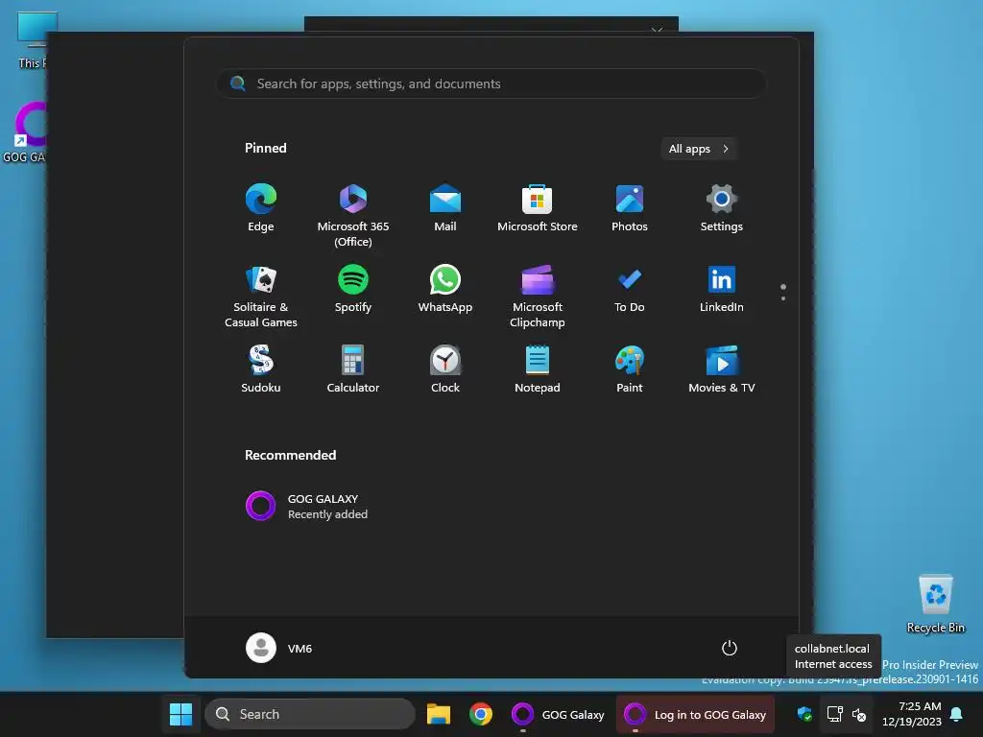The image size is (983, 737).
Task: Launch Notepad
Action: tap(538, 369)
